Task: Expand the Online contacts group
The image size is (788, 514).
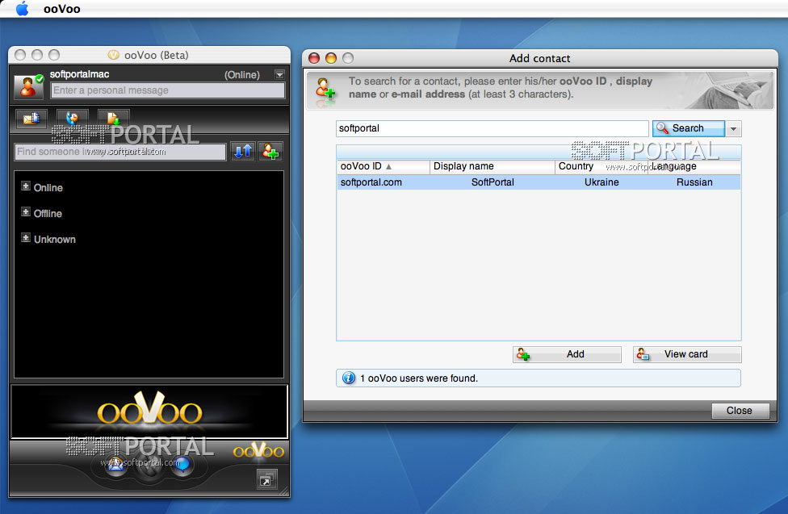Action: pos(26,186)
